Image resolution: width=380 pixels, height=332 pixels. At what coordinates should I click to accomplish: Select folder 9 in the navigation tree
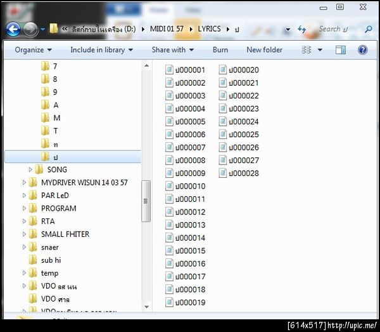[x=49, y=92]
